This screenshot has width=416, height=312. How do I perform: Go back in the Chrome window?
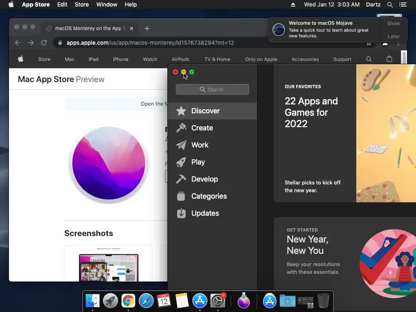click(18, 43)
